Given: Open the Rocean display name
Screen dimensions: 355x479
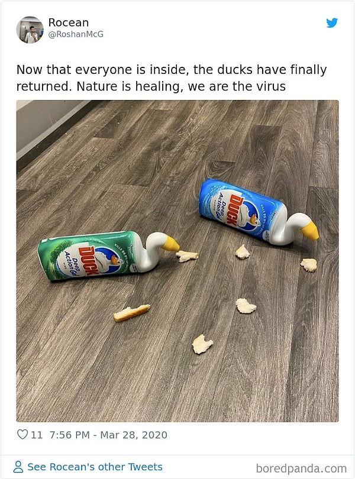Looking at the screenshot, I should [x=69, y=22].
